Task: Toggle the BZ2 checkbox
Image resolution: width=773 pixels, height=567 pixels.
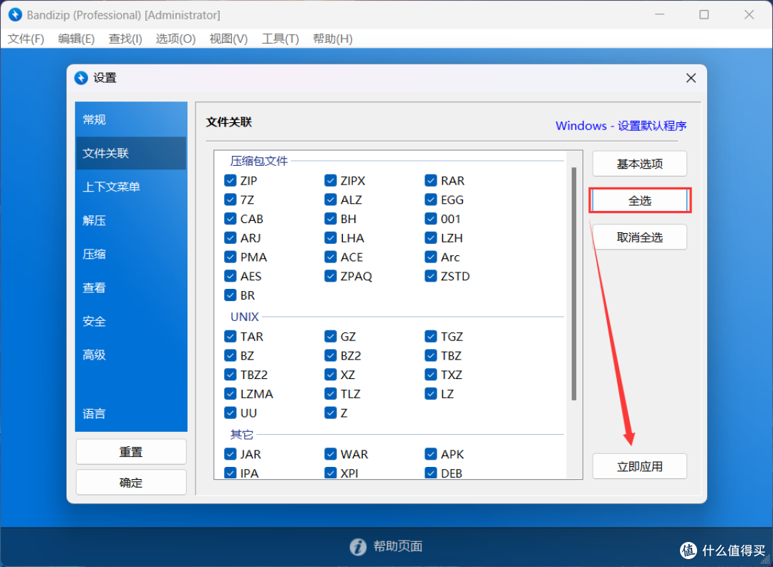Action: [330, 355]
